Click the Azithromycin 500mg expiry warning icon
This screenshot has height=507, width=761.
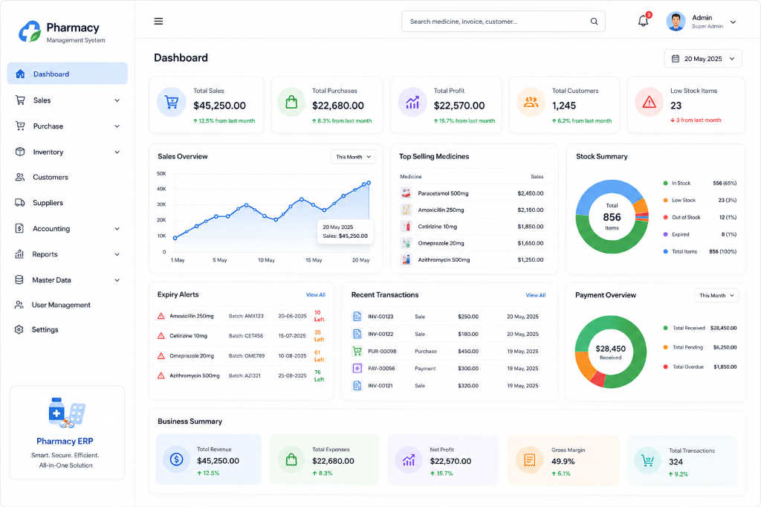coord(161,376)
